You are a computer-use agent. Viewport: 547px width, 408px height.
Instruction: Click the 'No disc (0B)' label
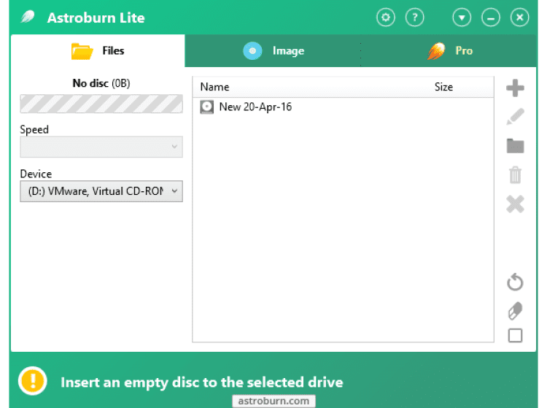pyautogui.click(x=101, y=83)
